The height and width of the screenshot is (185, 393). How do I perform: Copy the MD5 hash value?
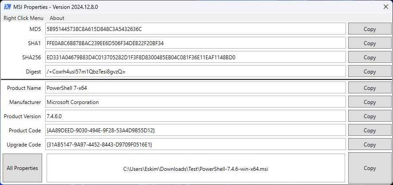369,29
